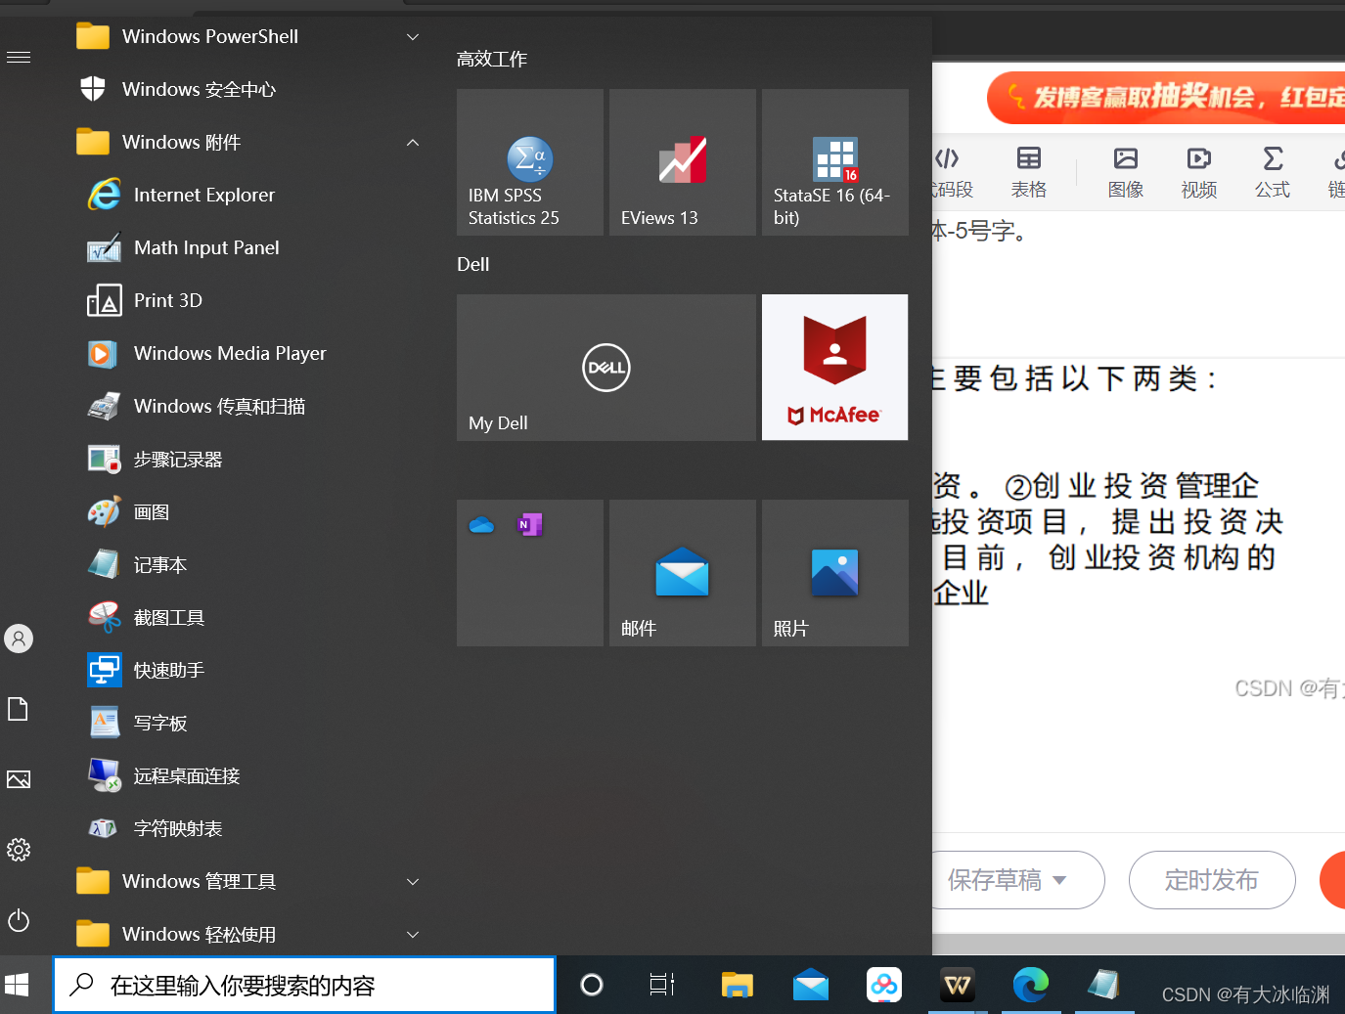Viewport: 1345px width, 1014px height.
Task: Launch the EViews 13 tile
Action: click(x=683, y=162)
